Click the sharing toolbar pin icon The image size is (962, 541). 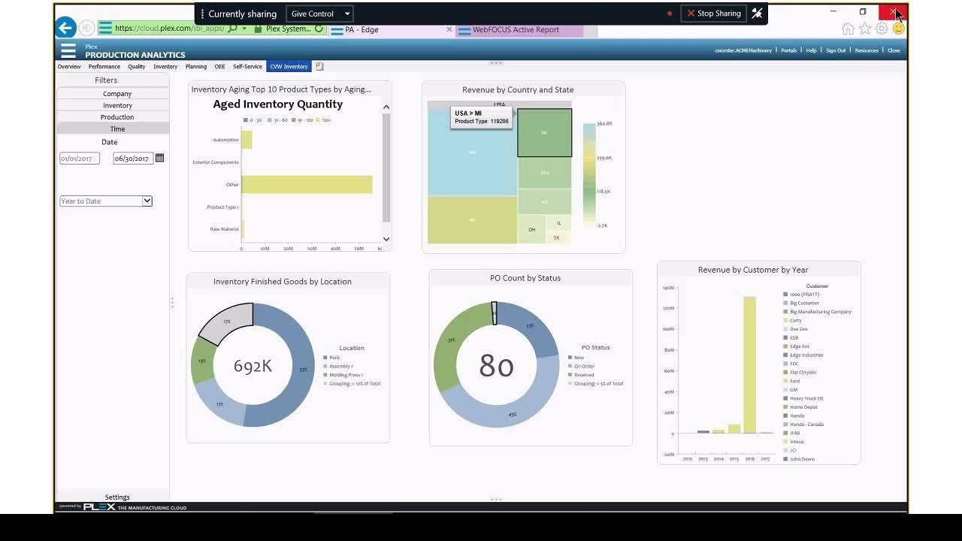coord(757,14)
